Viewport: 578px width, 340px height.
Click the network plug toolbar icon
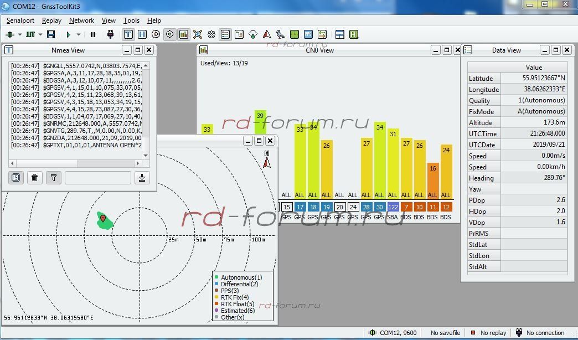click(x=110, y=34)
